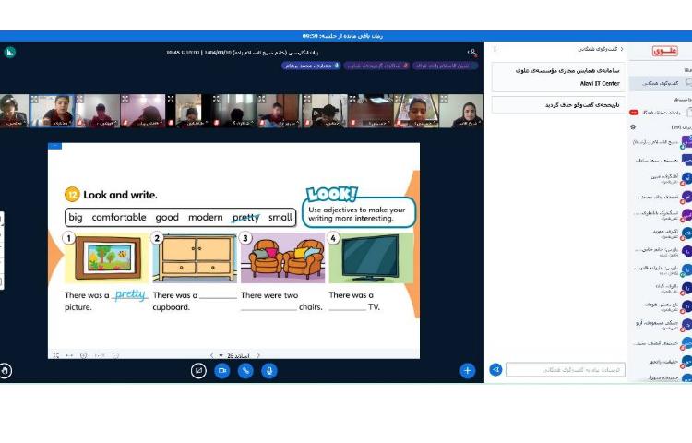
Task: Click the audio phone button
Action: [245, 370]
